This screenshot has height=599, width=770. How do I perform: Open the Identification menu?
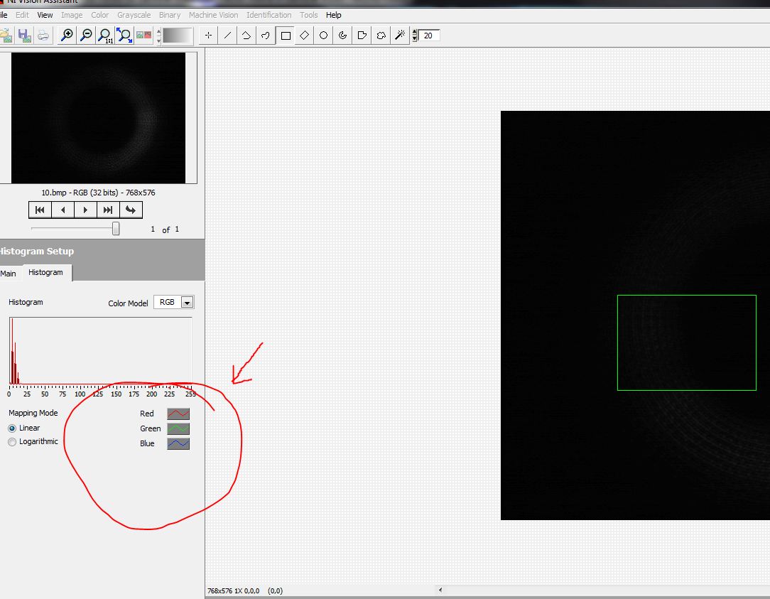pos(269,15)
